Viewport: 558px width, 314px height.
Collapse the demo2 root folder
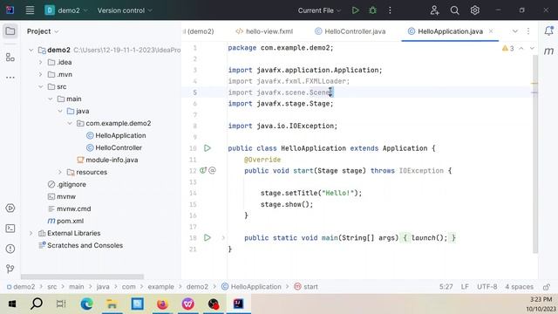(31, 51)
